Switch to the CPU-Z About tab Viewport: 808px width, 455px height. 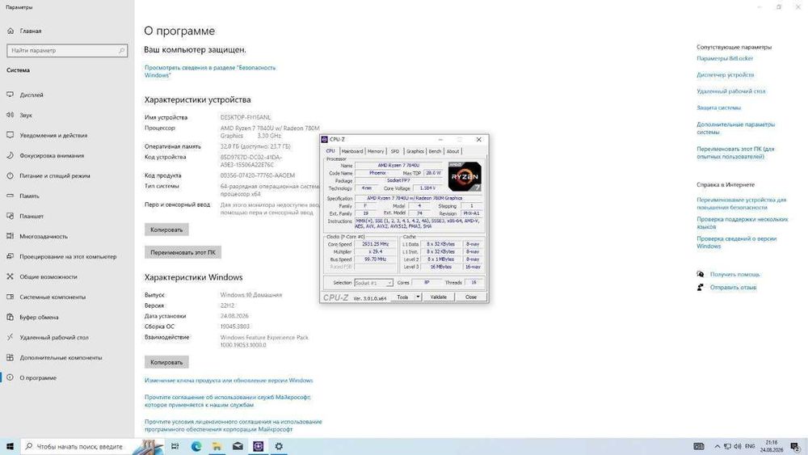[x=452, y=151]
